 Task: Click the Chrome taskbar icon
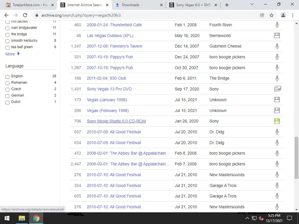point(36,218)
